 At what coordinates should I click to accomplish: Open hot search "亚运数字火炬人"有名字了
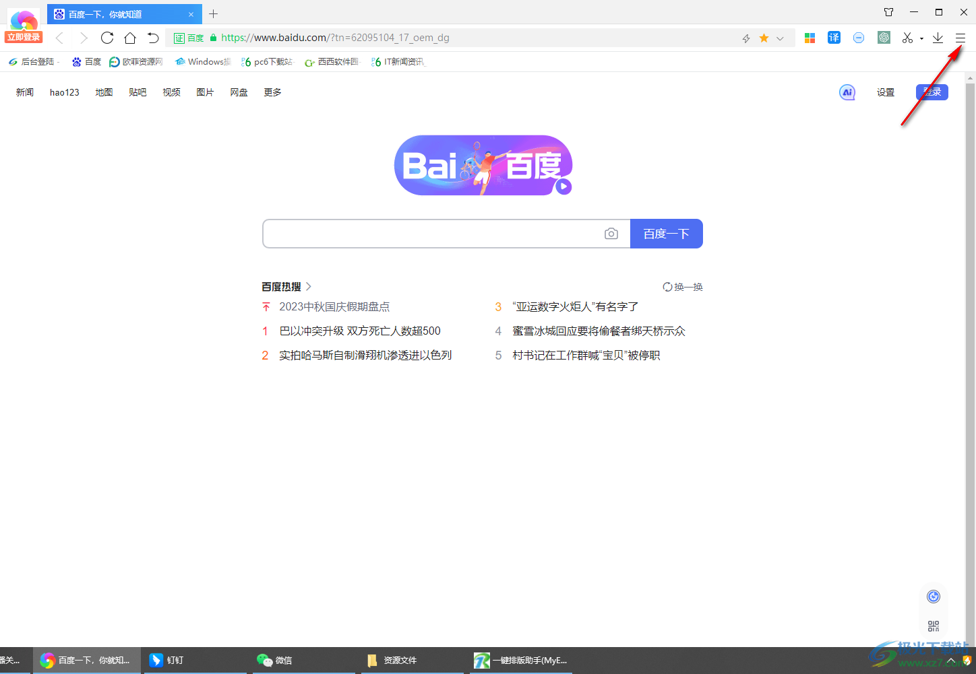pyautogui.click(x=576, y=306)
